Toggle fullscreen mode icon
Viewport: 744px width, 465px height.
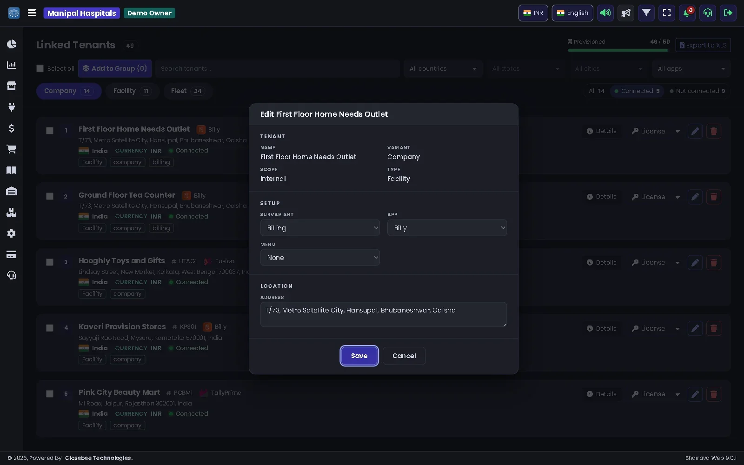[x=667, y=13]
